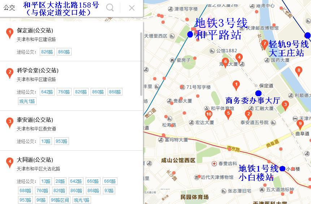Open 科学会堂(公交站) result title

point(38,70)
